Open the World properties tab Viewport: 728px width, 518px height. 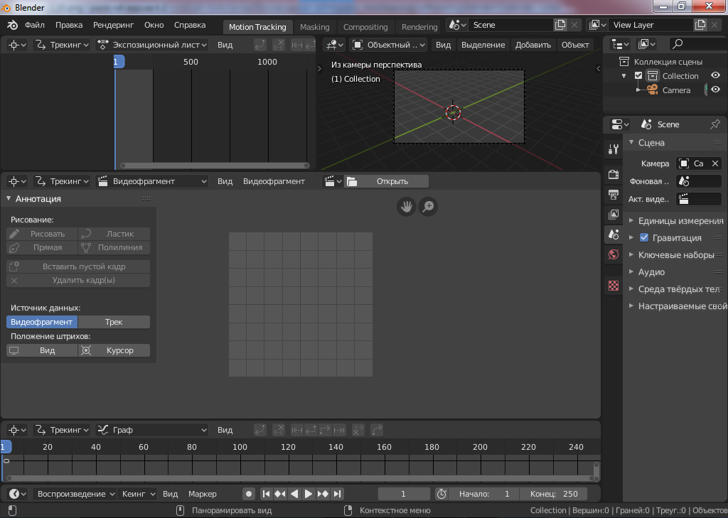pyautogui.click(x=613, y=254)
